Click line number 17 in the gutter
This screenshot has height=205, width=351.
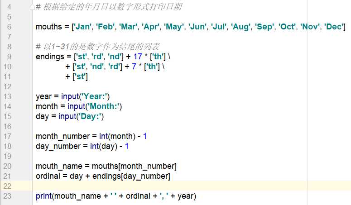coord(7,136)
